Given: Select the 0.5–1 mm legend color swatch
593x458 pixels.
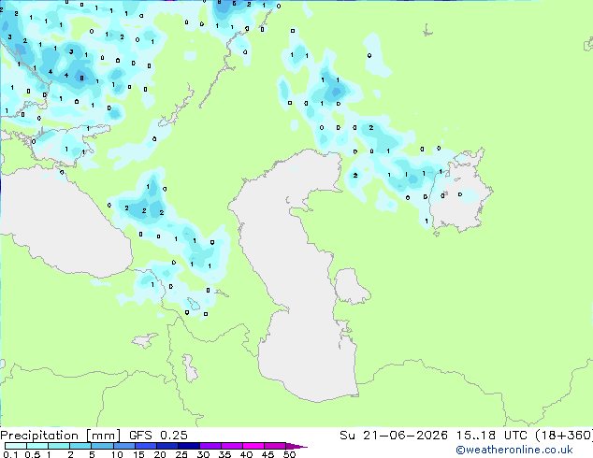Looking at the screenshot, I should coord(37,446).
